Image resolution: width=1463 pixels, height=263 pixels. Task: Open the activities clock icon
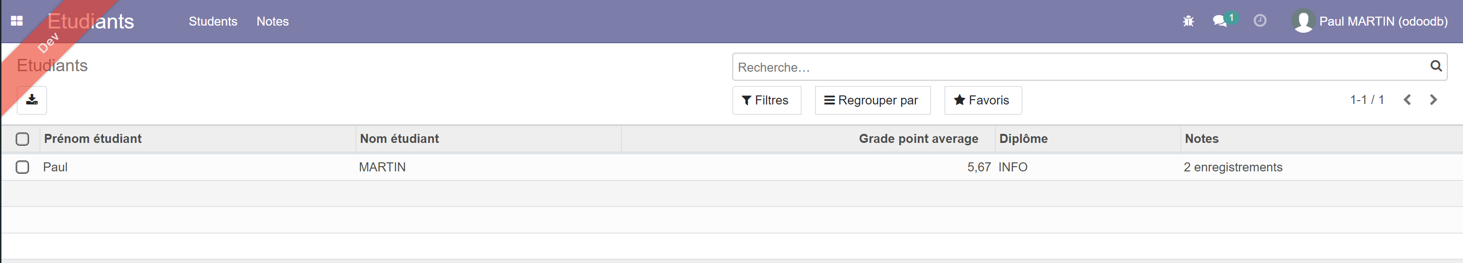point(1259,21)
